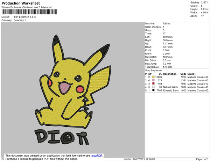The height and width of the screenshot is (162, 210).
Task: Click the barcode under the worksheet title
Action: coord(29,12)
